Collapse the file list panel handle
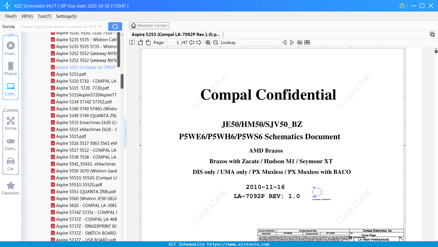Viewport: 438px width, 247px height. (125, 133)
